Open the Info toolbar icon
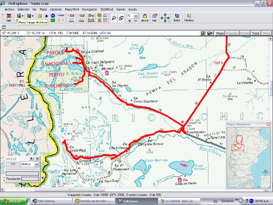The height and width of the screenshot is (205, 273). (155, 18)
